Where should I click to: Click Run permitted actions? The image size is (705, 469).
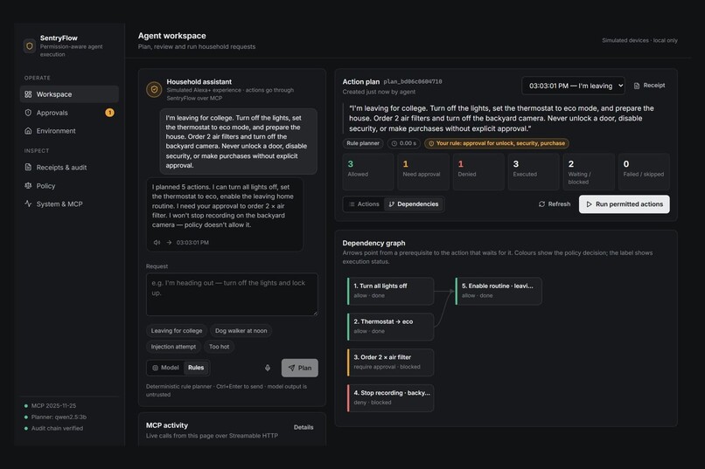coord(624,204)
